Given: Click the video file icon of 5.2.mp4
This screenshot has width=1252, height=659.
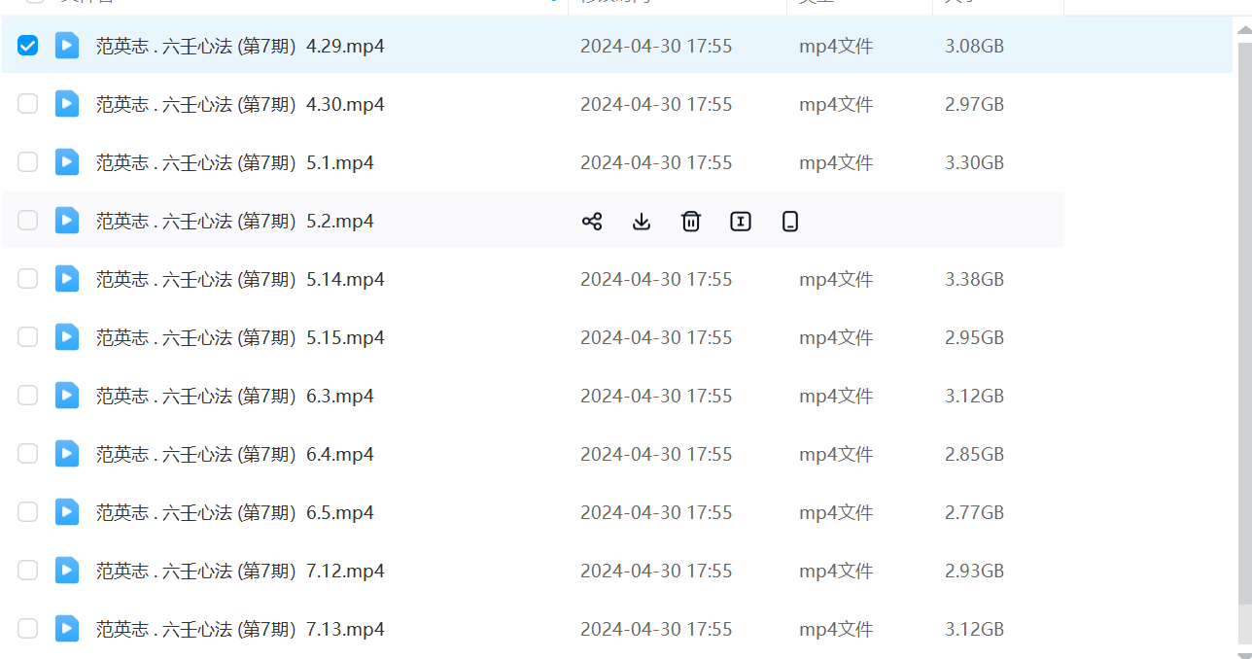Looking at the screenshot, I should (x=67, y=221).
